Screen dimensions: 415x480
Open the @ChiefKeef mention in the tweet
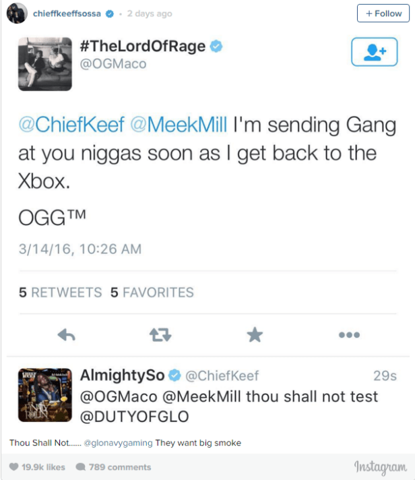point(71,125)
